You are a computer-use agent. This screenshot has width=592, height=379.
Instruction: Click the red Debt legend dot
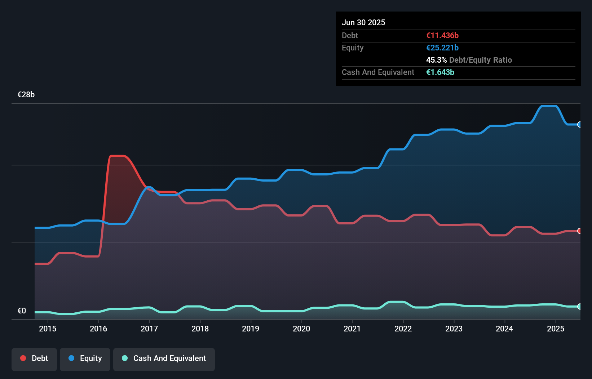[x=23, y=358]
